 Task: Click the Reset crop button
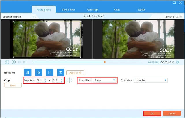pyautogui.click(x=13, y=85)
